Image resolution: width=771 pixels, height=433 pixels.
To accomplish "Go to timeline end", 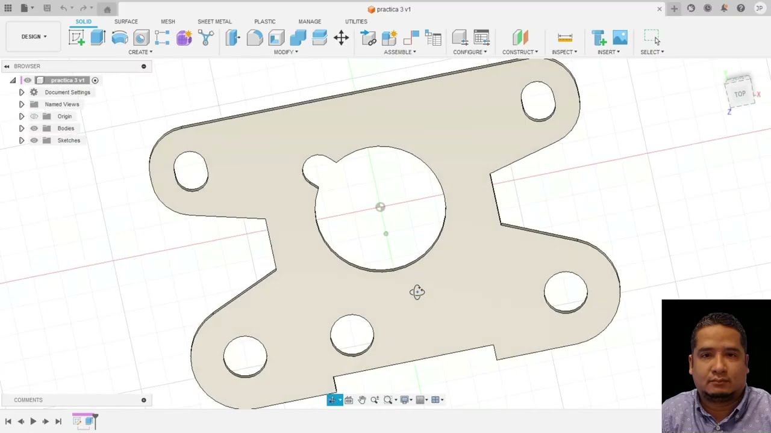I will [x=58, y=422].
